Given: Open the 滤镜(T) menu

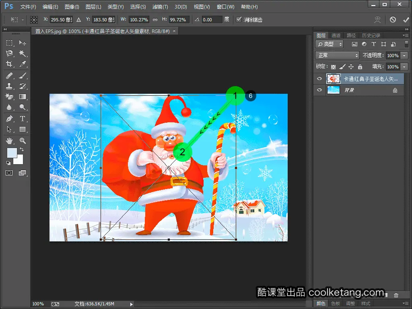Looking at the screenshot, I should point(160,7).
